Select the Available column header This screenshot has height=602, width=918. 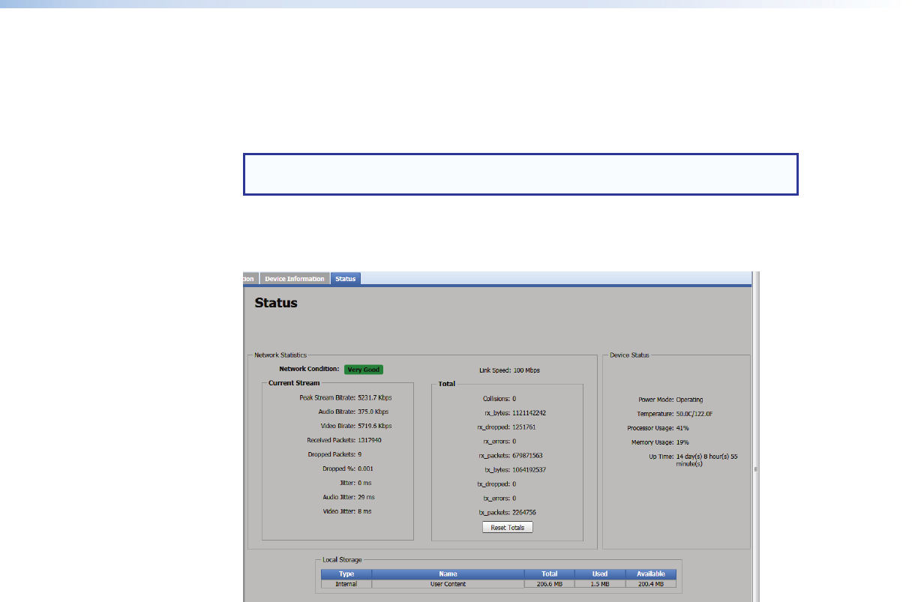coord(651,574)
